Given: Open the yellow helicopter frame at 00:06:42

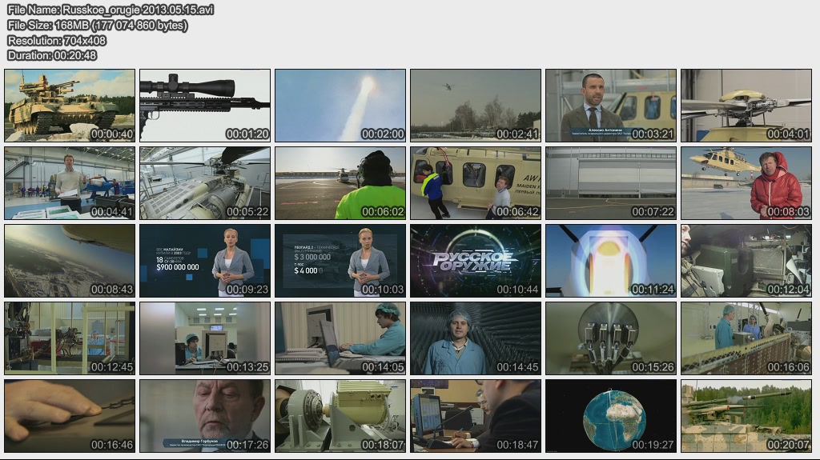Looking at the screenshot, I should click(x=476, y=183).
